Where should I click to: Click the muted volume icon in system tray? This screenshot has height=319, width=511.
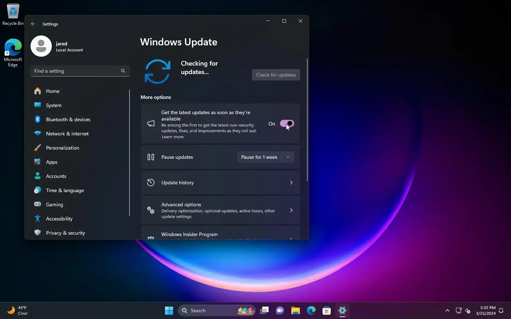[x=468, y=310]
